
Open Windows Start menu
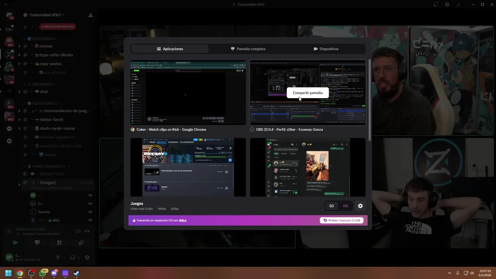pyautogui.click(x=8, y=273)
